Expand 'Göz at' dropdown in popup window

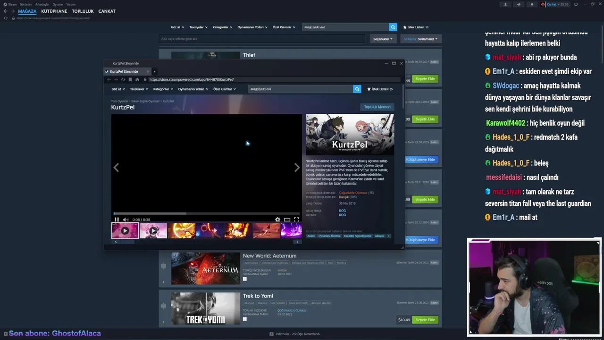click(x=118, y=89)
